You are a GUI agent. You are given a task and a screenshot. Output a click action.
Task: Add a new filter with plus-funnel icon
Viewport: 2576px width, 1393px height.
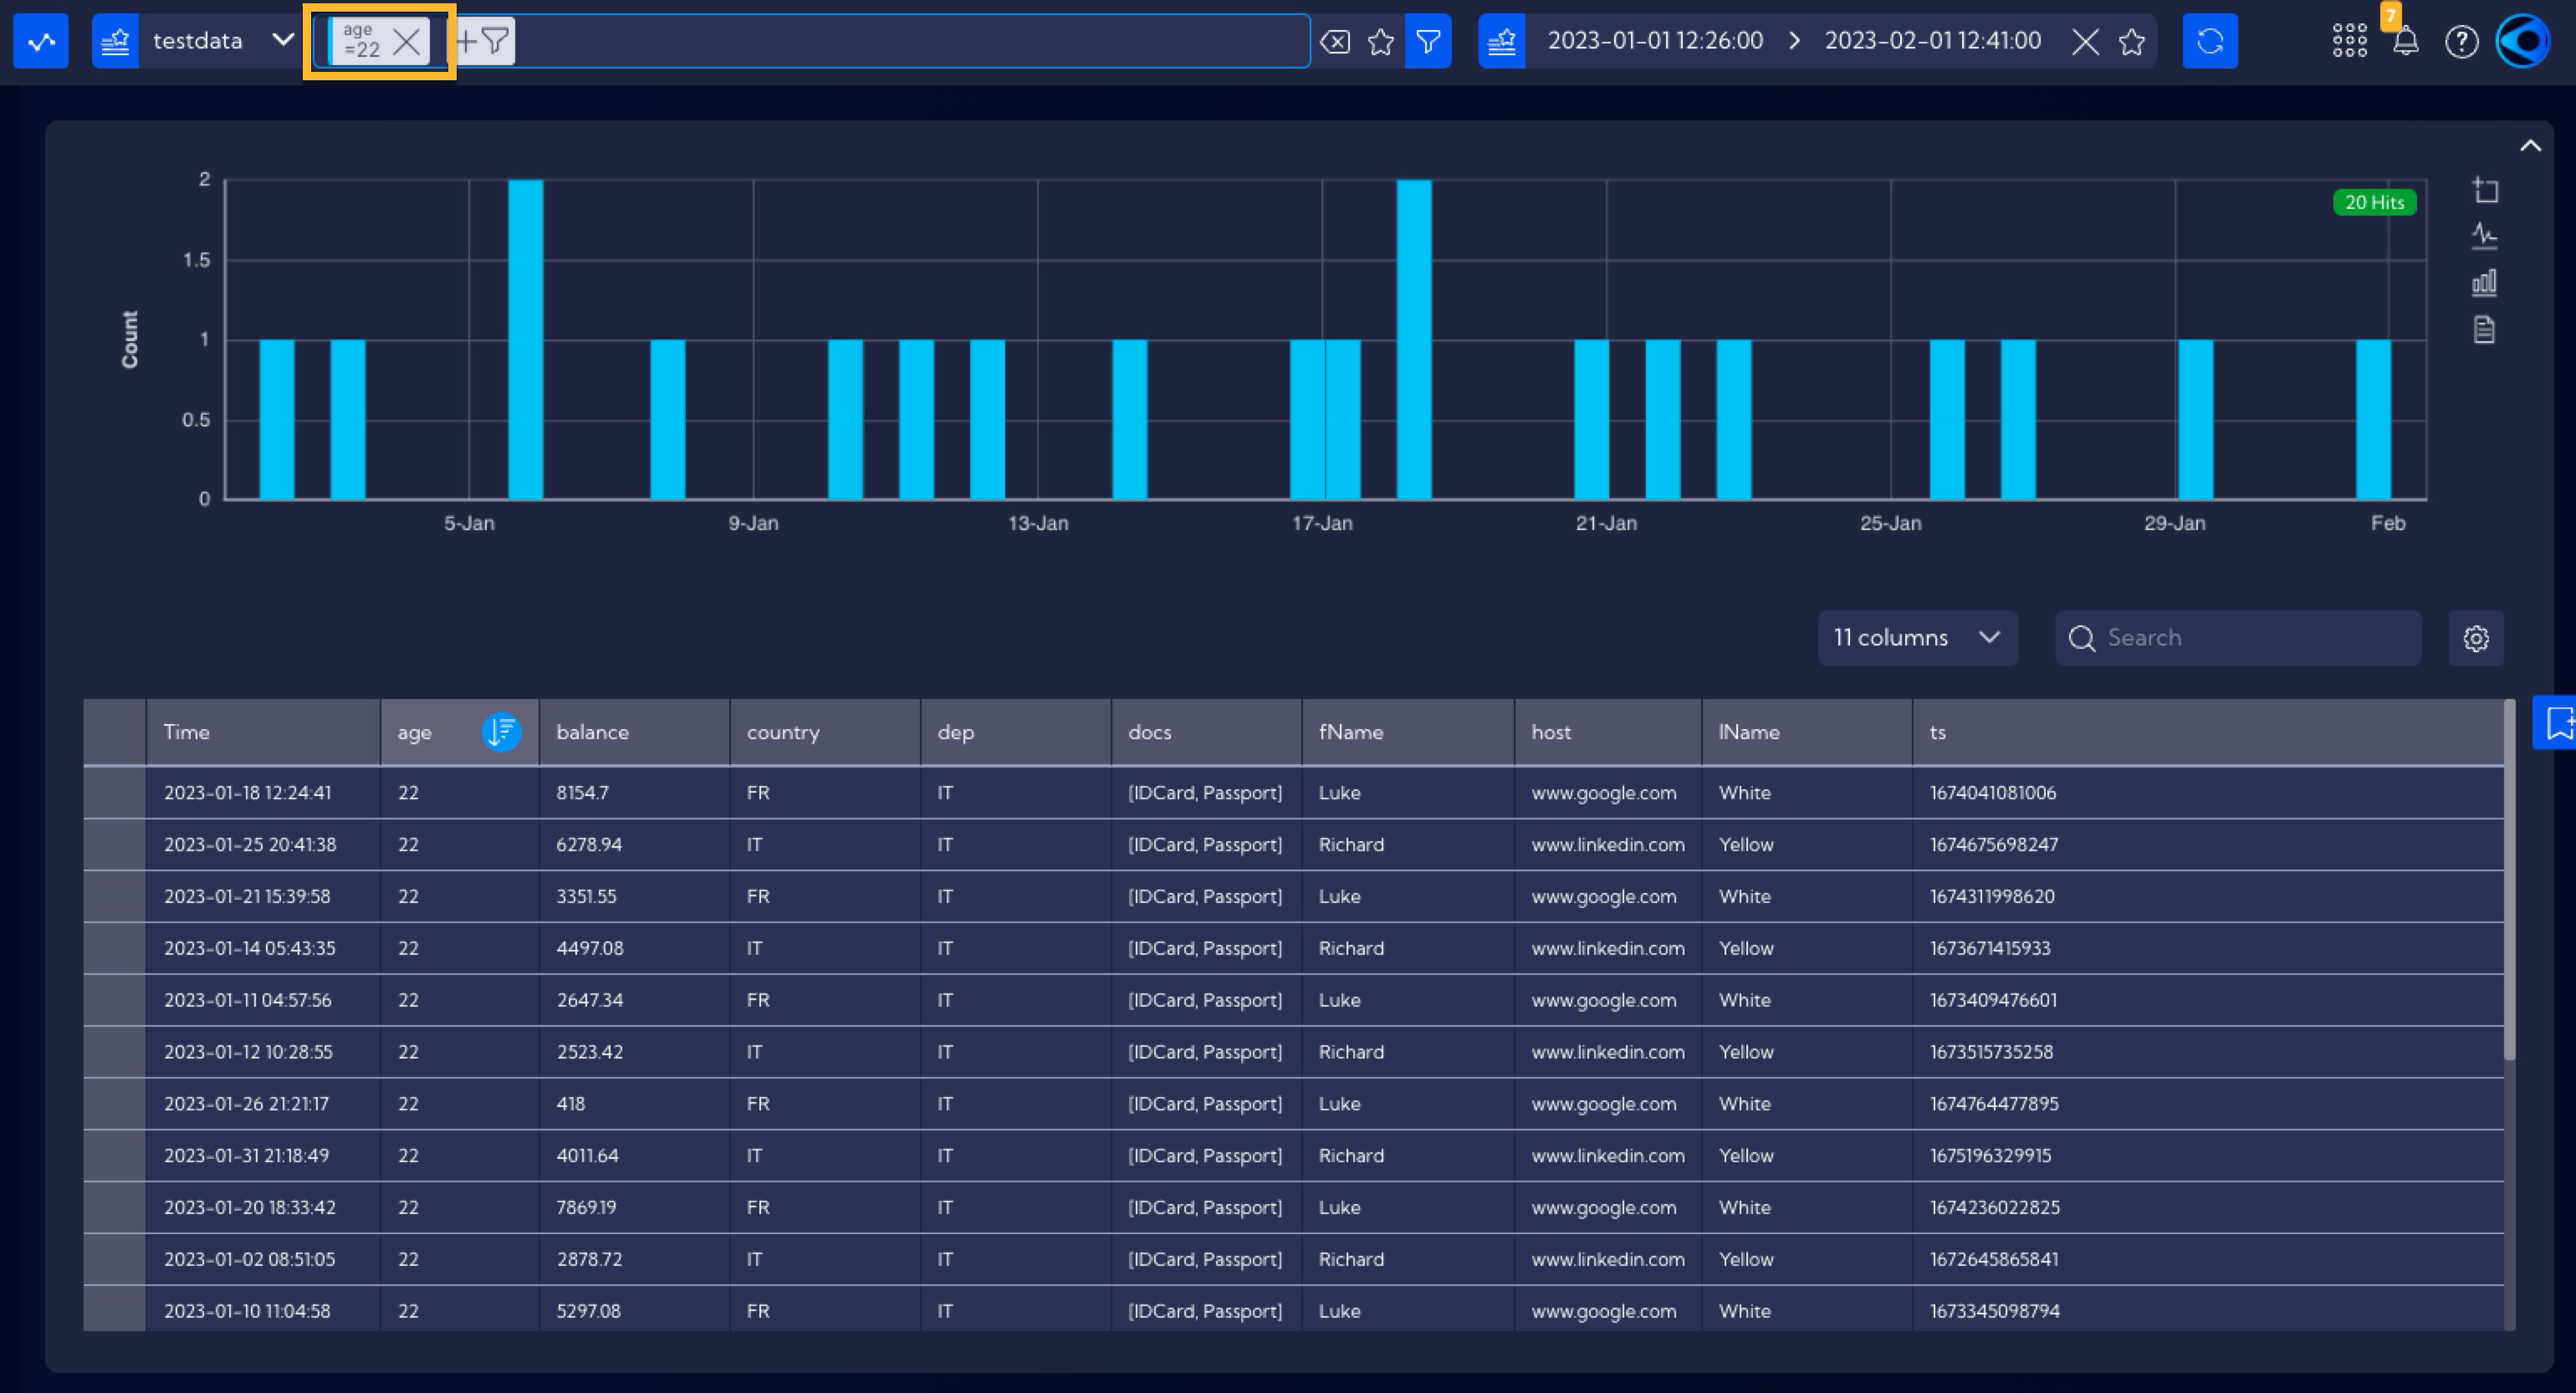pyautogui.click(x=483, y=41)
